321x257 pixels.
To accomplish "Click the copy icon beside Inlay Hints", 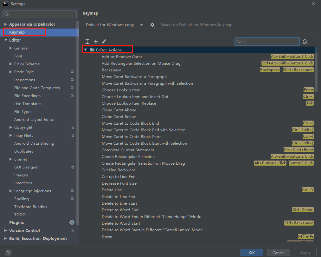I will coord(72,135).
